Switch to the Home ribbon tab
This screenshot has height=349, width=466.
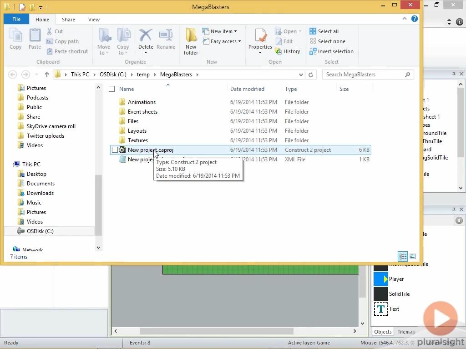click(x=42, y=19)
